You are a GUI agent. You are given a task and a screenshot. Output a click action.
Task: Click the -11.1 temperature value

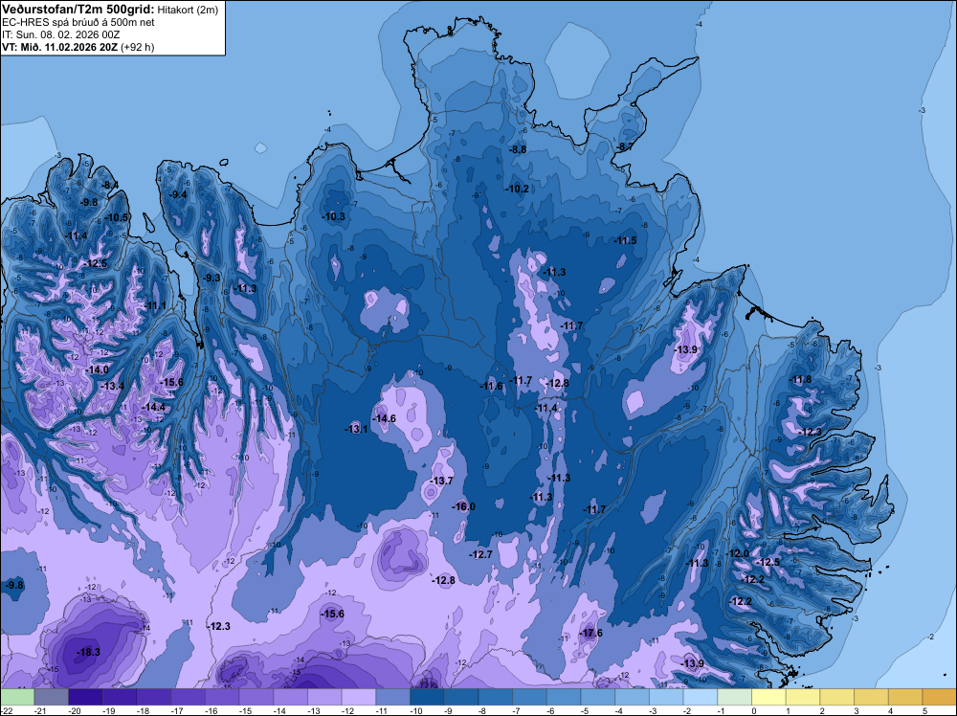point(155,305)
